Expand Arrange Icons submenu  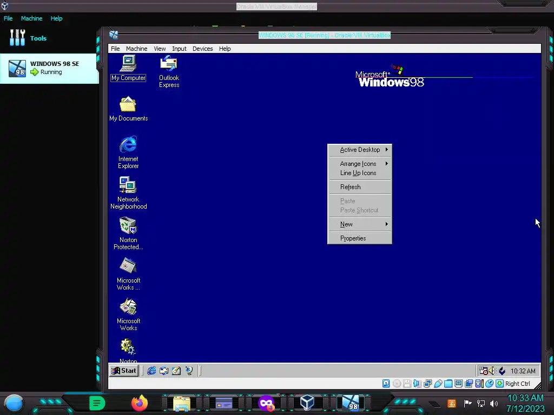(360, 164)
